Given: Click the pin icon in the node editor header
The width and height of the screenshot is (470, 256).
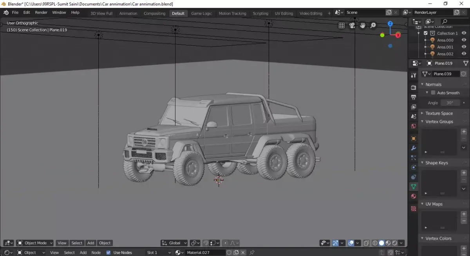Looking at the screenshot, I should pyautogui.click(x=252, y=252).
